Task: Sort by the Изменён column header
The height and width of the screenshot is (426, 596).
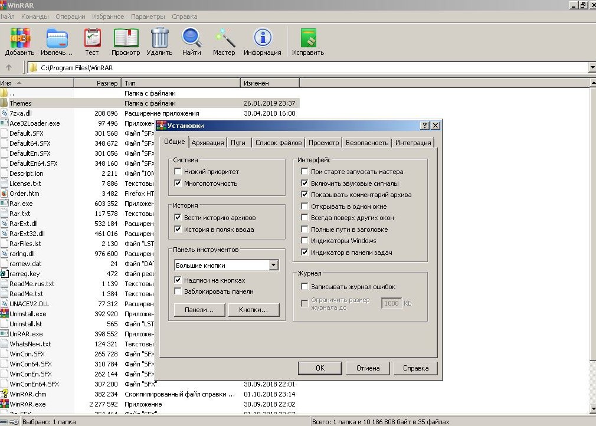Action: click(270, 83)
